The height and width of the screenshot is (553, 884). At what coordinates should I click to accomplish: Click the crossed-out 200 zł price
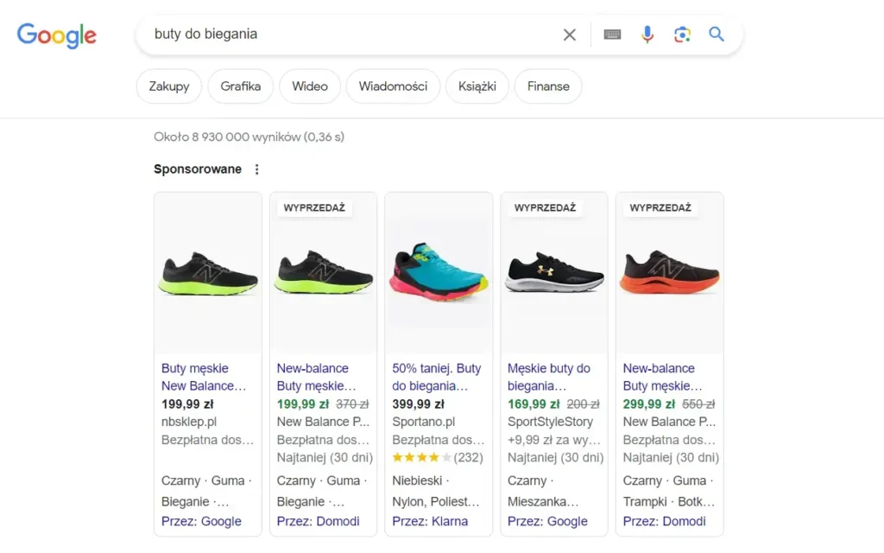[x=583, y=404]
